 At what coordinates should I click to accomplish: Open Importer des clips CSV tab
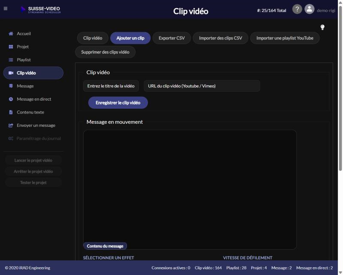click(220, 38)
